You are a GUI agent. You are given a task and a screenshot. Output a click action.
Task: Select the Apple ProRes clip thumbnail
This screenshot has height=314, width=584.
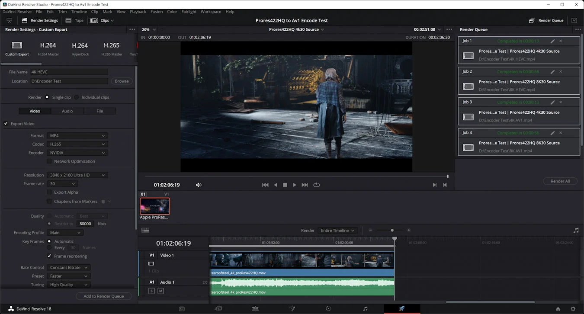pyautogui.click(x=155, y=206)
